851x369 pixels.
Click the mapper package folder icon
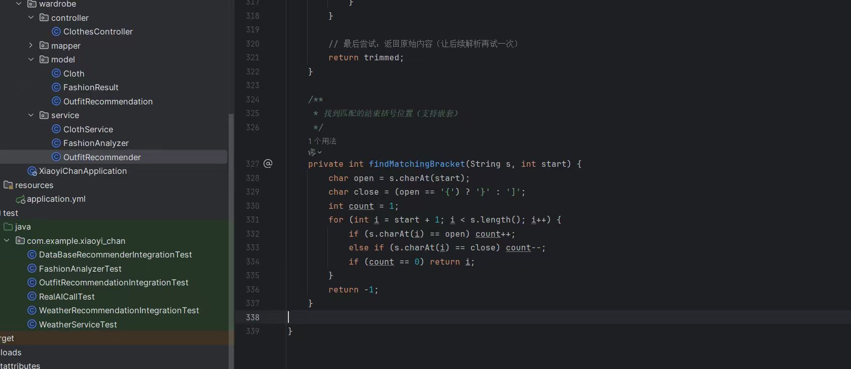44,46
